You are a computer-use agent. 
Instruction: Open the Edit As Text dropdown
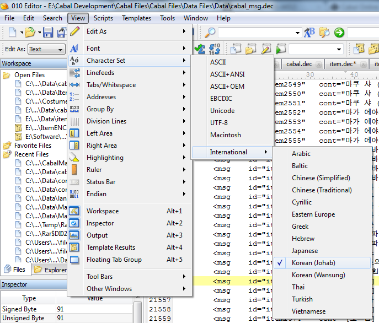click(46, 49)
